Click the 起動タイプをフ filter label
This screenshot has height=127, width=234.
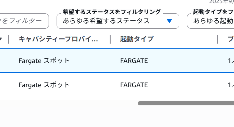(214, 12)
